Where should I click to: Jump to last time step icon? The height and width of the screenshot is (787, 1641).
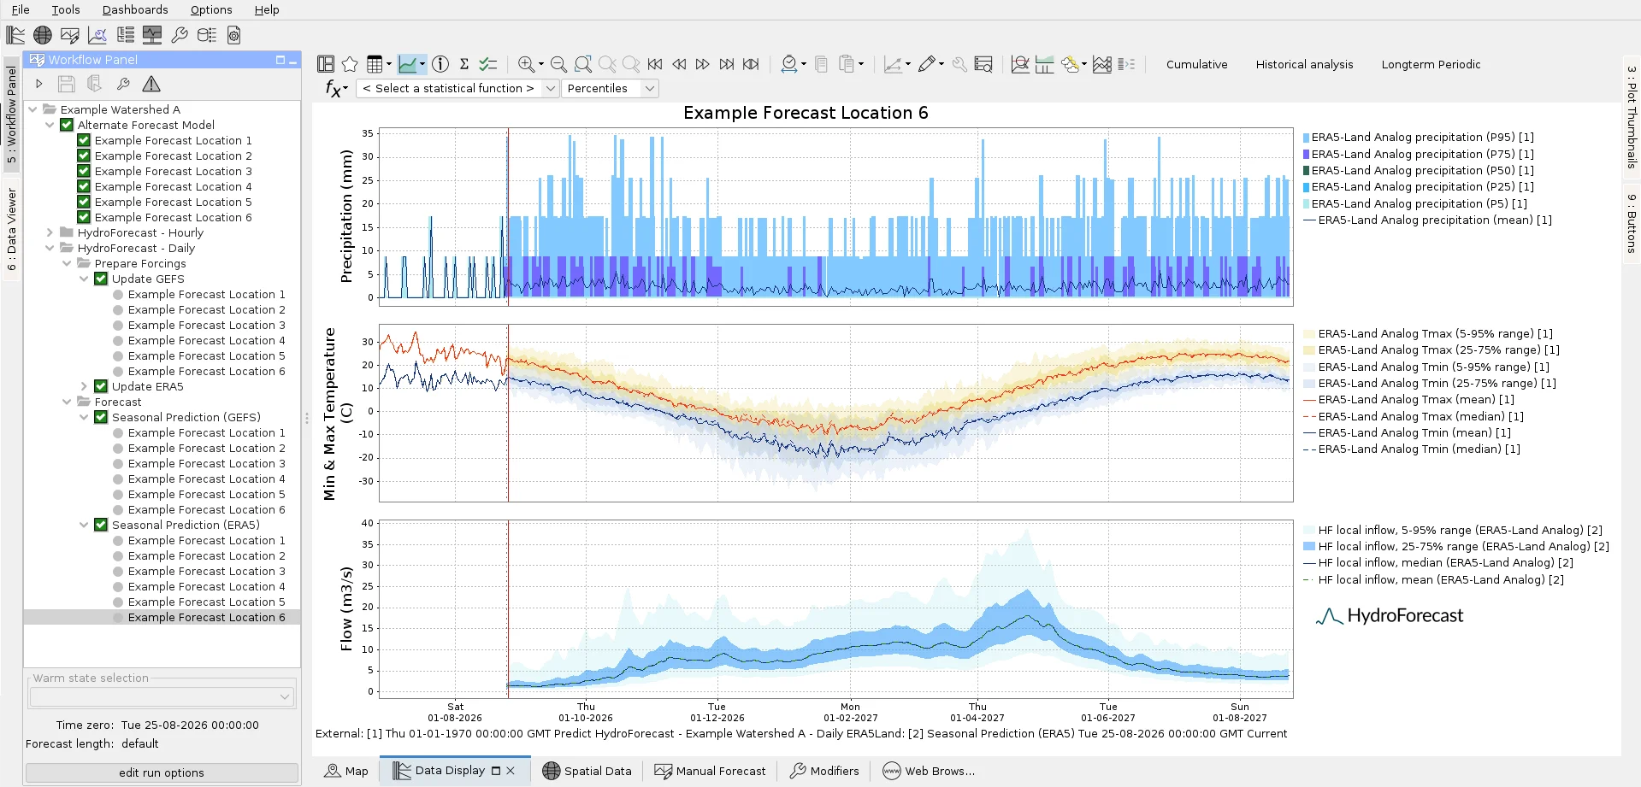(727, 64)
